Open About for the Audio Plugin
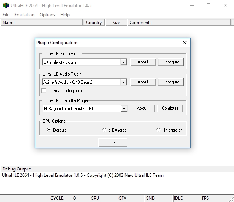This screenshot has width=234, height=202. [x=143, y=82]
